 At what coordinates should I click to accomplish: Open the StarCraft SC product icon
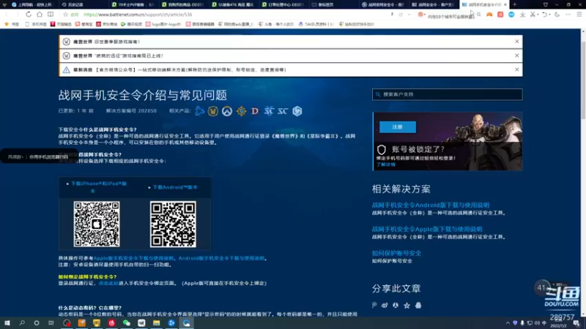point(283,111)
